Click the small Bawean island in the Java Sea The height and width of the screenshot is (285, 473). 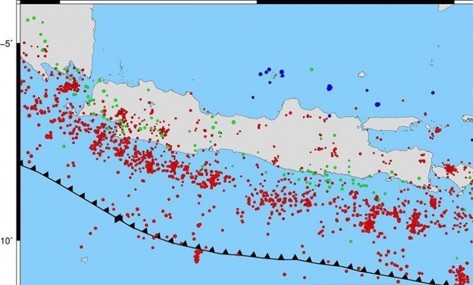(362, 74)
